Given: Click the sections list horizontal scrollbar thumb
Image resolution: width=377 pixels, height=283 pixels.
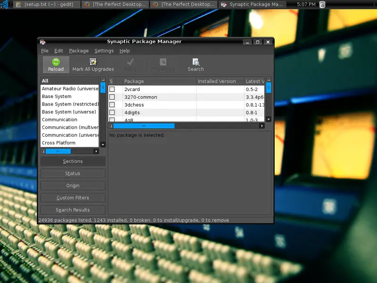Looking at the screenshot, I should (58, 151).
